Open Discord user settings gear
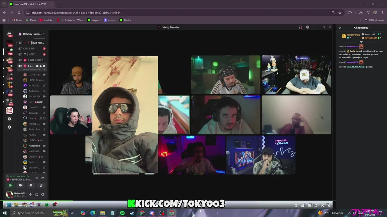 (x=43, y=194)
